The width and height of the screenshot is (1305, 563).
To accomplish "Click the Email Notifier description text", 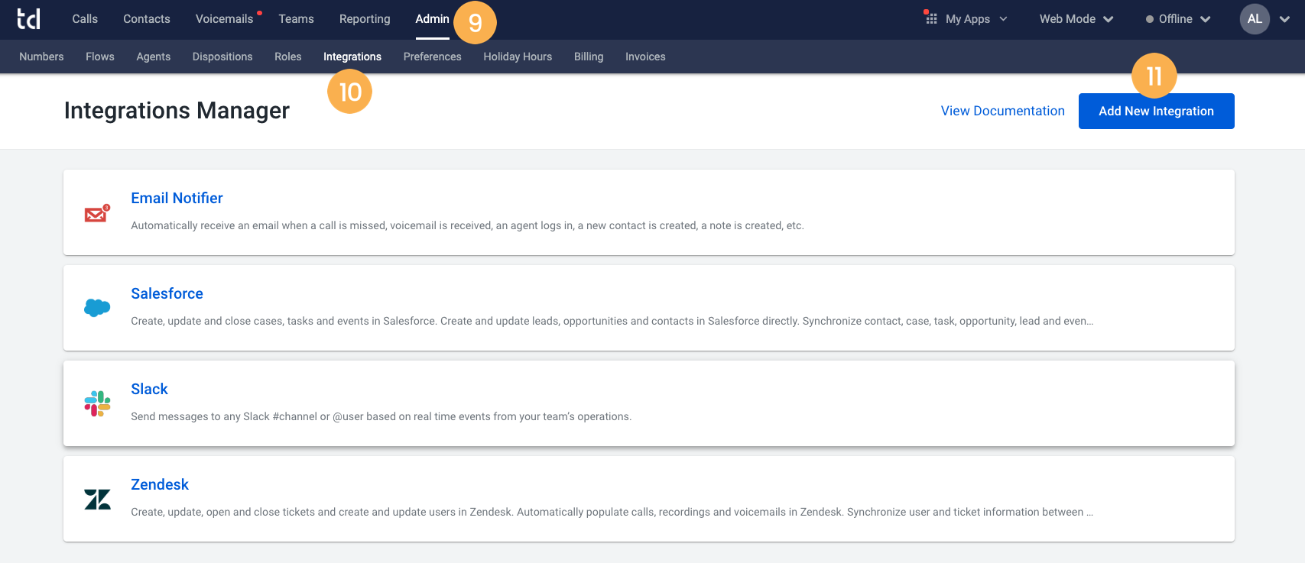I will click(467, 225).
